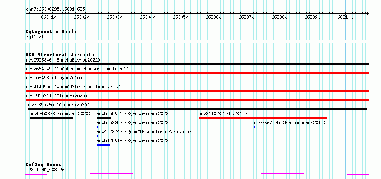Viewport: 381px width, 179px height.
Task: Click the TPST1|NM_003596 gene label
Action: click(45, 170)
